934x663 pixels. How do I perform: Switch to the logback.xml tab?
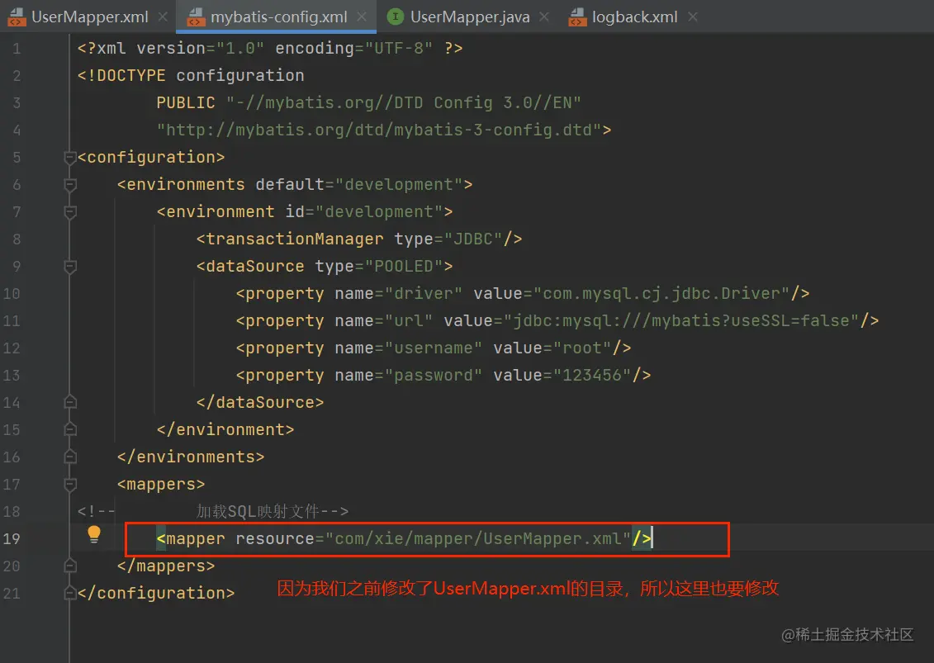pyautogui.click(x=634, y=17)
